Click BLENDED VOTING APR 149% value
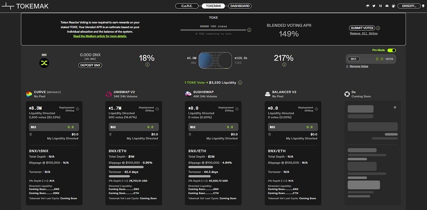Image resolution: width=427 pixels, height=210 pixels. click(x=289, y=34)
